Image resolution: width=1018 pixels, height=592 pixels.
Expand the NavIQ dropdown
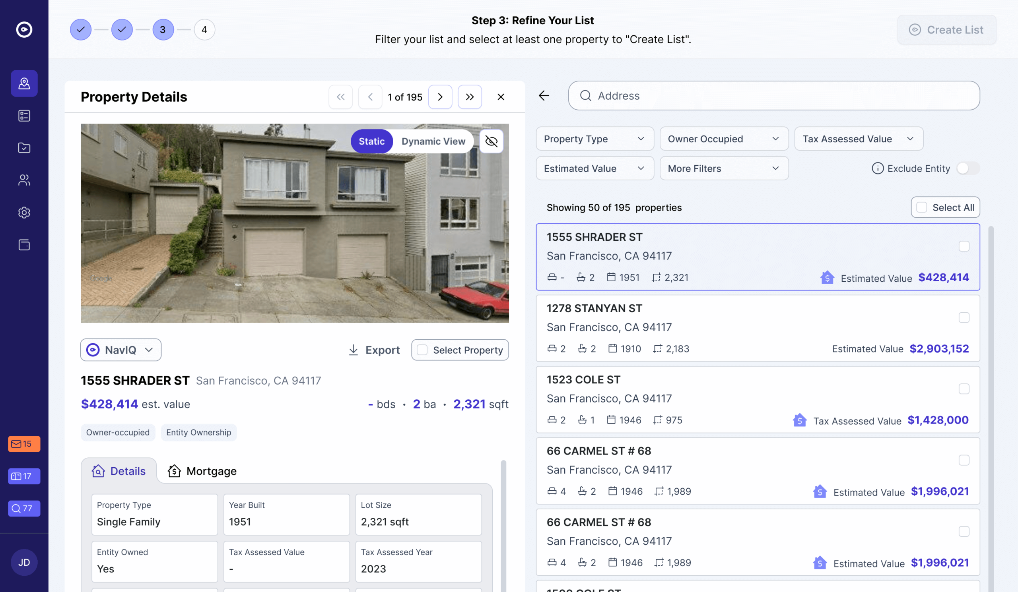coord(121,350)
